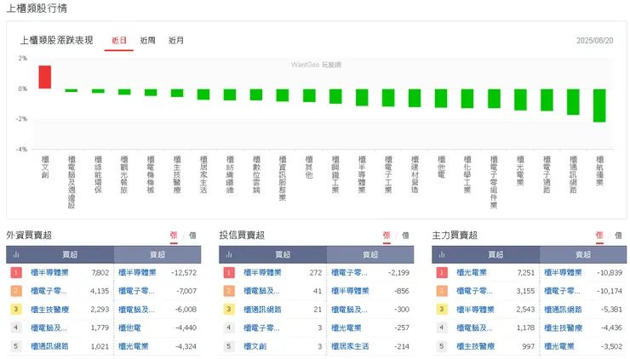Select 張 unit in 主力買賣超 panel
Viewport: 630px width, 359px height.
599,236
